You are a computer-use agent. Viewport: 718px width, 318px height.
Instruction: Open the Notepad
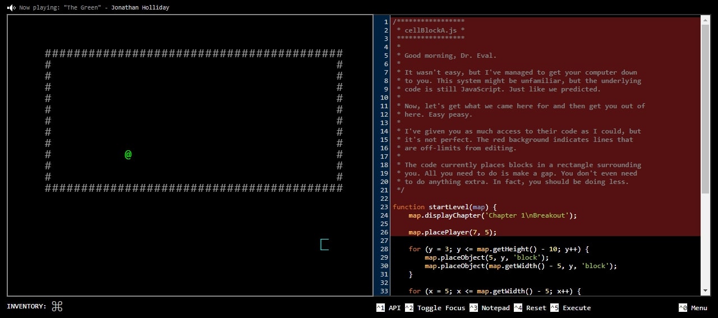[490, 307]
